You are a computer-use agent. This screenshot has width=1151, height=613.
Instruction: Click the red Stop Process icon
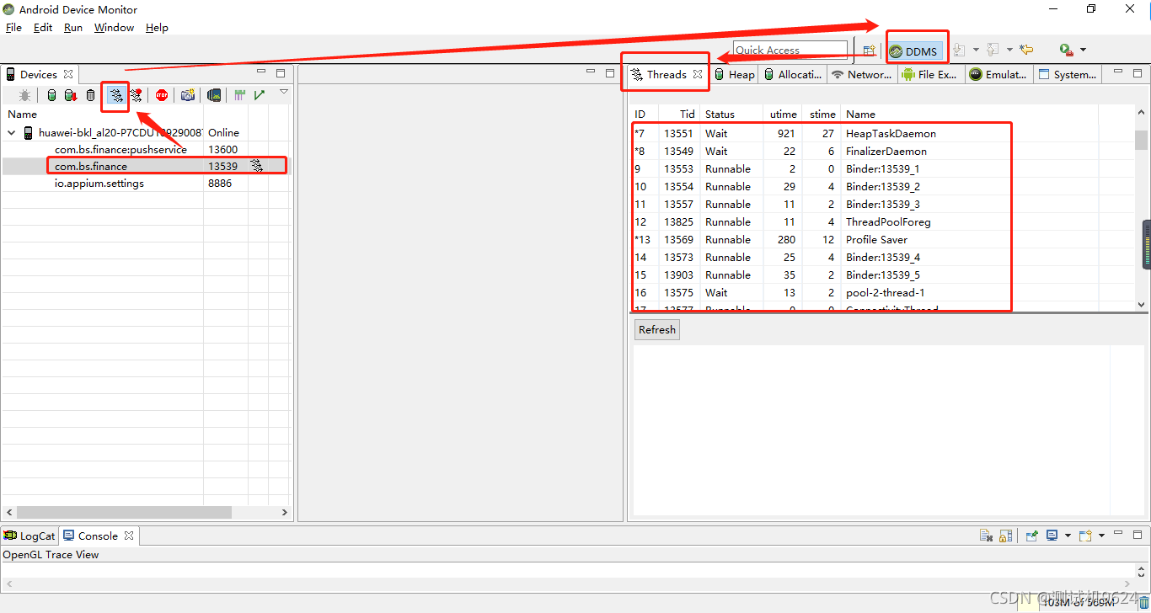point(162,95)
